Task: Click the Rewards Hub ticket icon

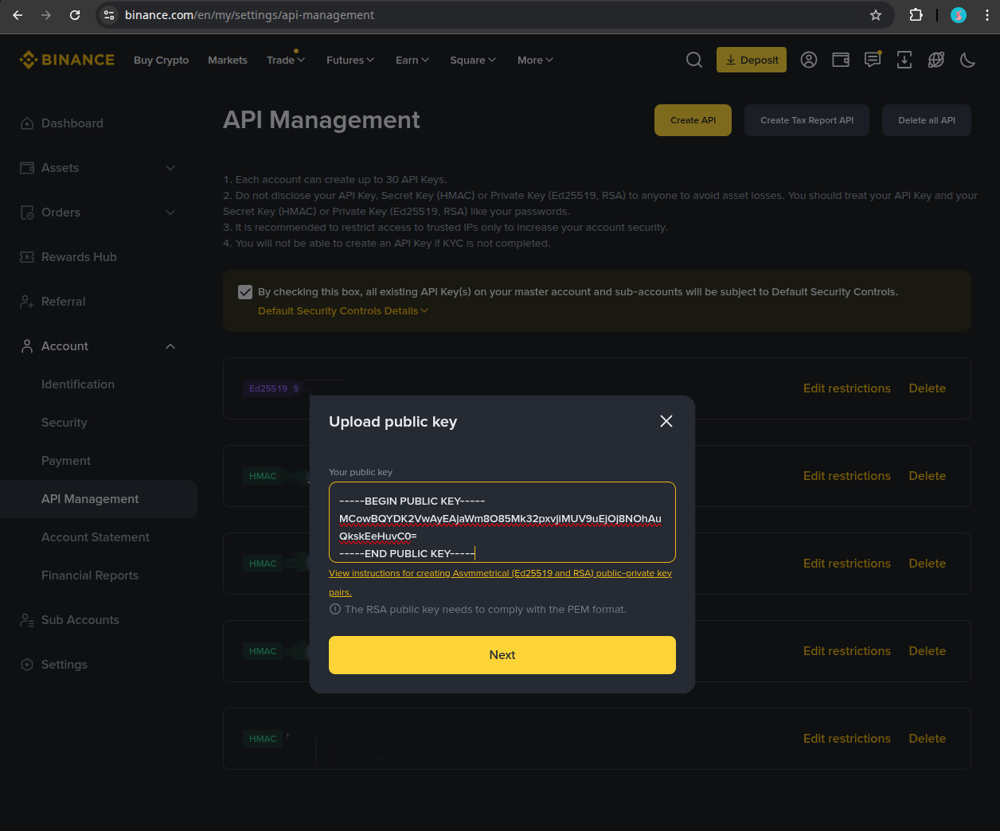Action: point(27,257)
